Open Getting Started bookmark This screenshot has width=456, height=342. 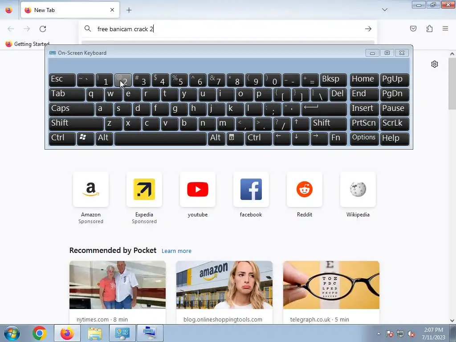pyautogui.click(x=28, y=44)
